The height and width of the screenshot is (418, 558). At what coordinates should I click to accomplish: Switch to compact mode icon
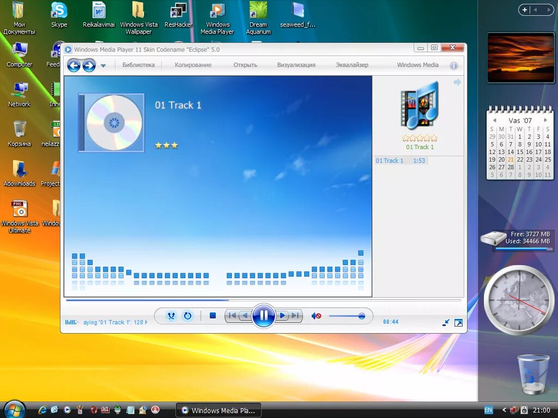(x=446, y=323)
